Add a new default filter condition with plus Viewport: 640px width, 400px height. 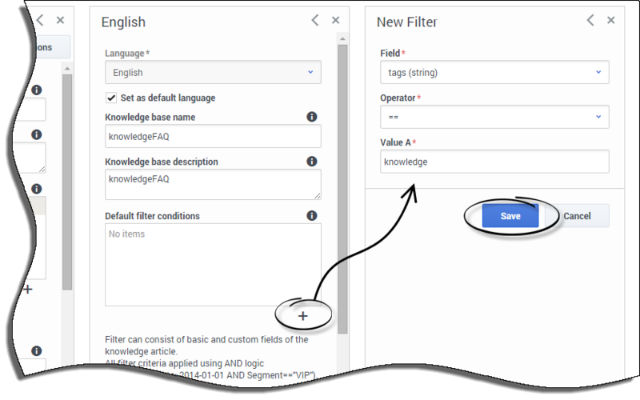303,316
